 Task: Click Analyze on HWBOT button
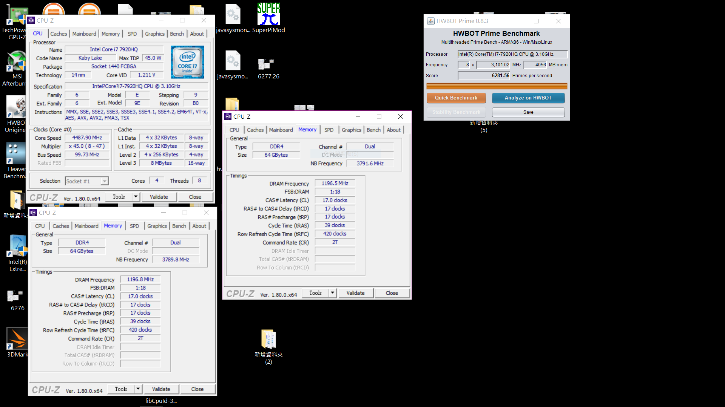tap(528, 98)
